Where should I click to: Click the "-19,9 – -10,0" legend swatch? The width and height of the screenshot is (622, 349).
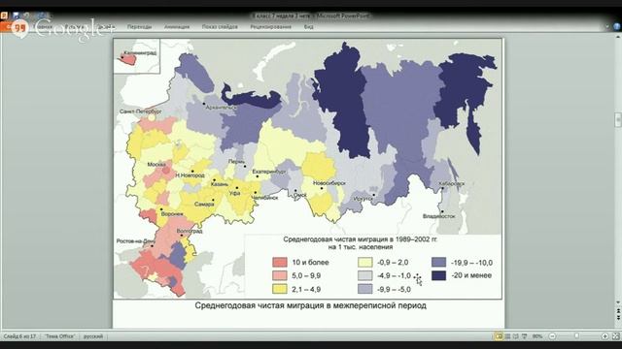[438, 263]
